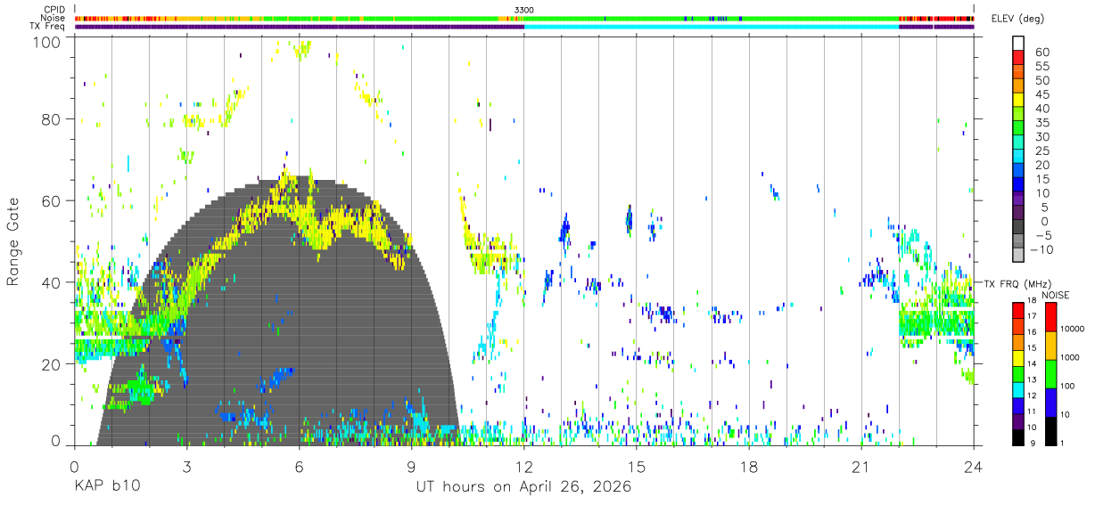Screen dimensions: 1095x505
Task: Click the white top box of ELEV color bar
Action: pyautogui.click(x=1018, y=43)
